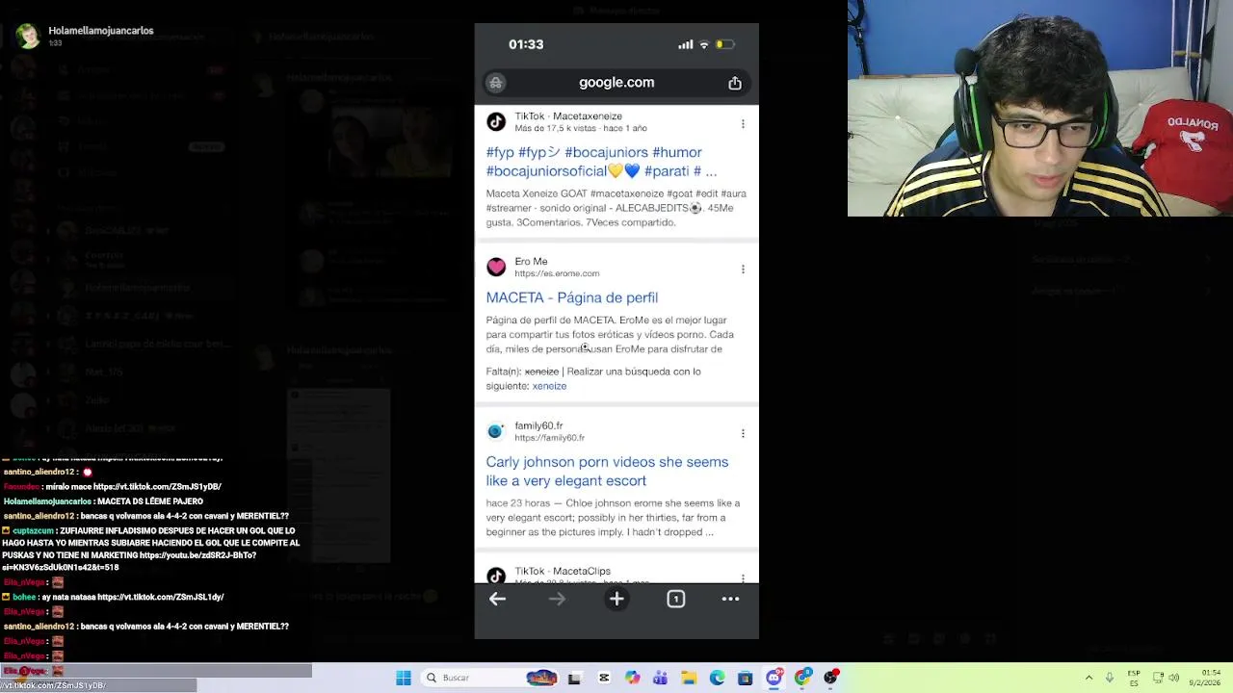Tap the TikTok favicon of the Macetaxeneize result
The image size is (1233, 693).
pos(496,121)
